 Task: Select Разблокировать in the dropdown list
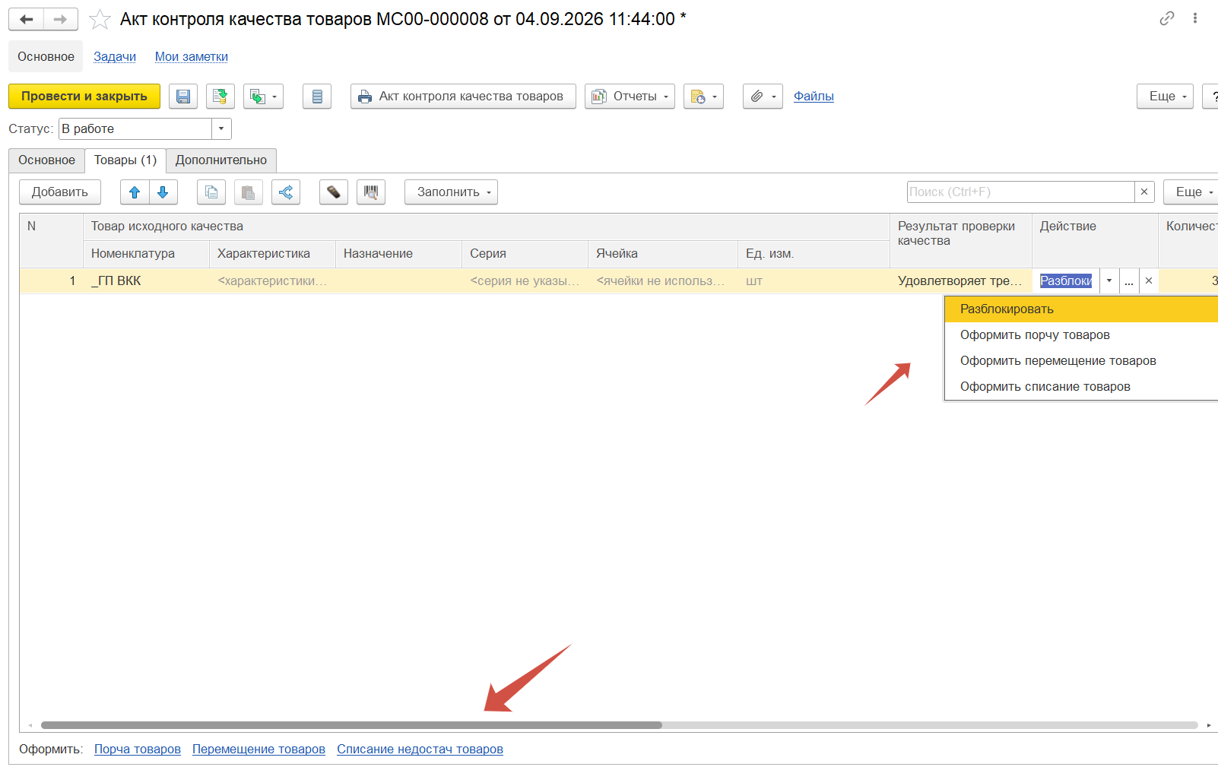click(x=1081, y=309)
